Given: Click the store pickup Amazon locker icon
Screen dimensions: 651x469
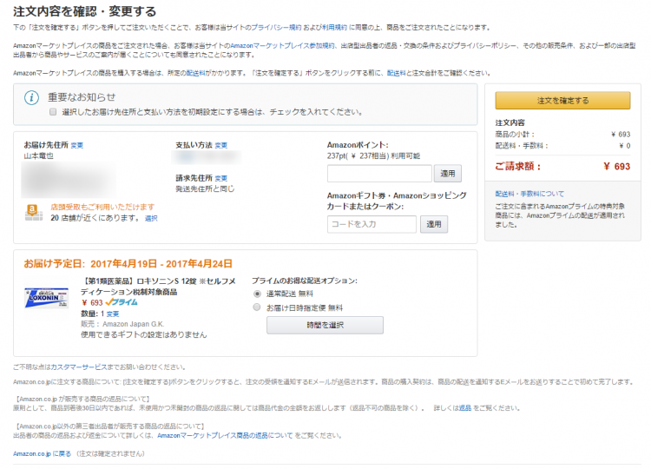Looking at the screenshot, I should coord(33,212).
